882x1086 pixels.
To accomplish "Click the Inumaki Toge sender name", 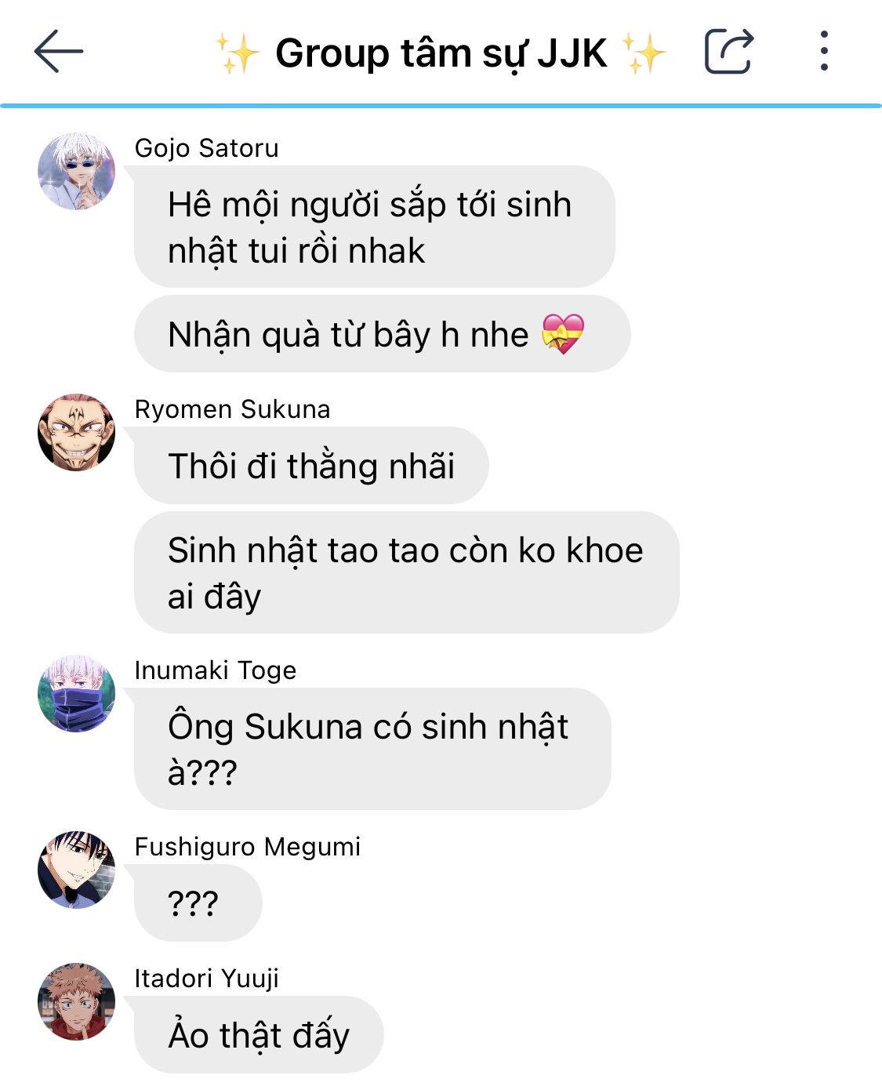I will click(x=216, y=670).
